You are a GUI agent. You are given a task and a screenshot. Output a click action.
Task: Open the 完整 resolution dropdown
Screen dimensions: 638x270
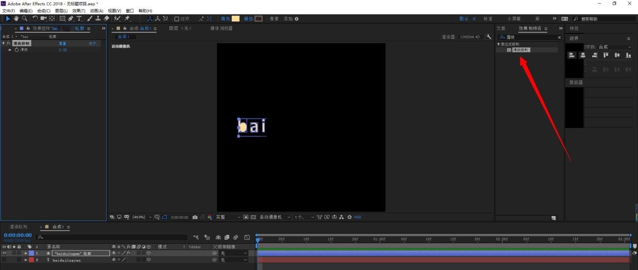(x=228, y=217)
